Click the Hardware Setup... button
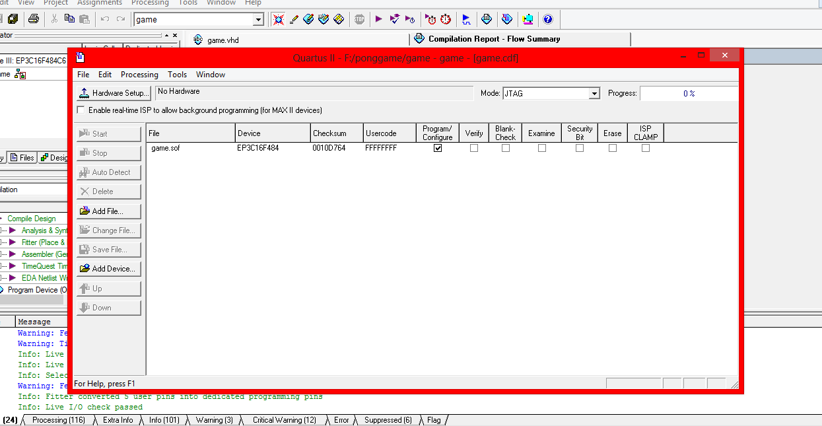 coord(114,93)
